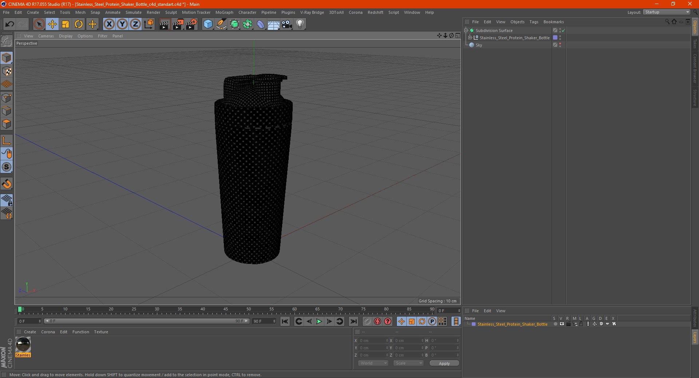
Task: Toggle X axis lock
Action: (109, 24)
